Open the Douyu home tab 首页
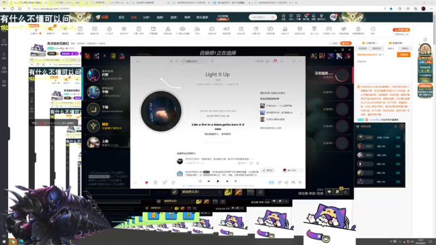The image size is (436, 245). 122,17
